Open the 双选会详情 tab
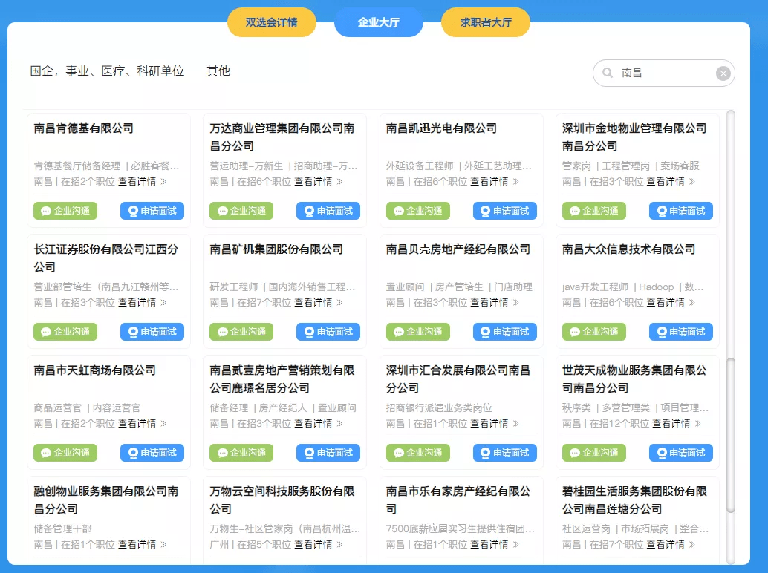 [x=271, y=22]
